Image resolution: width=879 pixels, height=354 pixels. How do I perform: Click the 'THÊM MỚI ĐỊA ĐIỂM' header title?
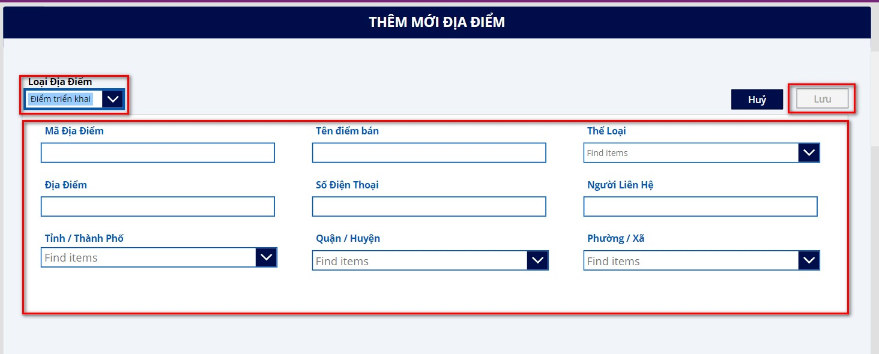436,23
